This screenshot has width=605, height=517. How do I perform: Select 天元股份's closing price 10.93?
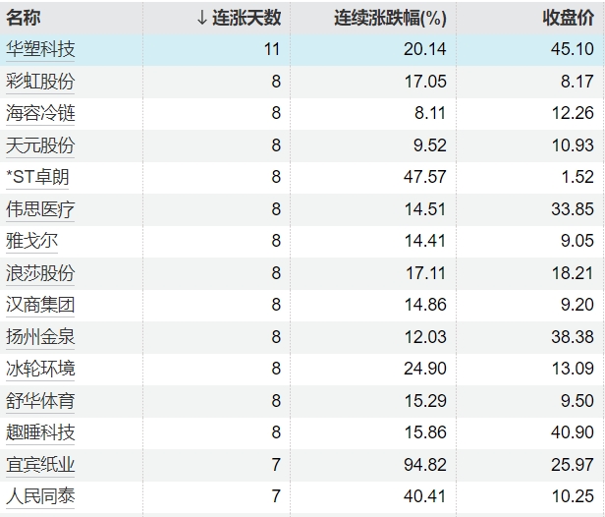click(x=573, y=145)
